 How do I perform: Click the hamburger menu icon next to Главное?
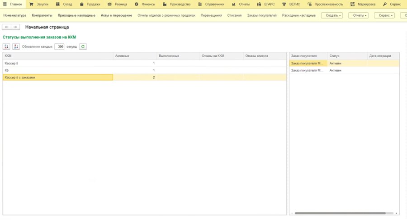pos(5,4)
